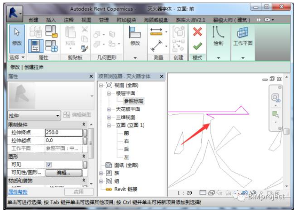
Task: Click the Cut Geometry icon
Action: (97, 34)
